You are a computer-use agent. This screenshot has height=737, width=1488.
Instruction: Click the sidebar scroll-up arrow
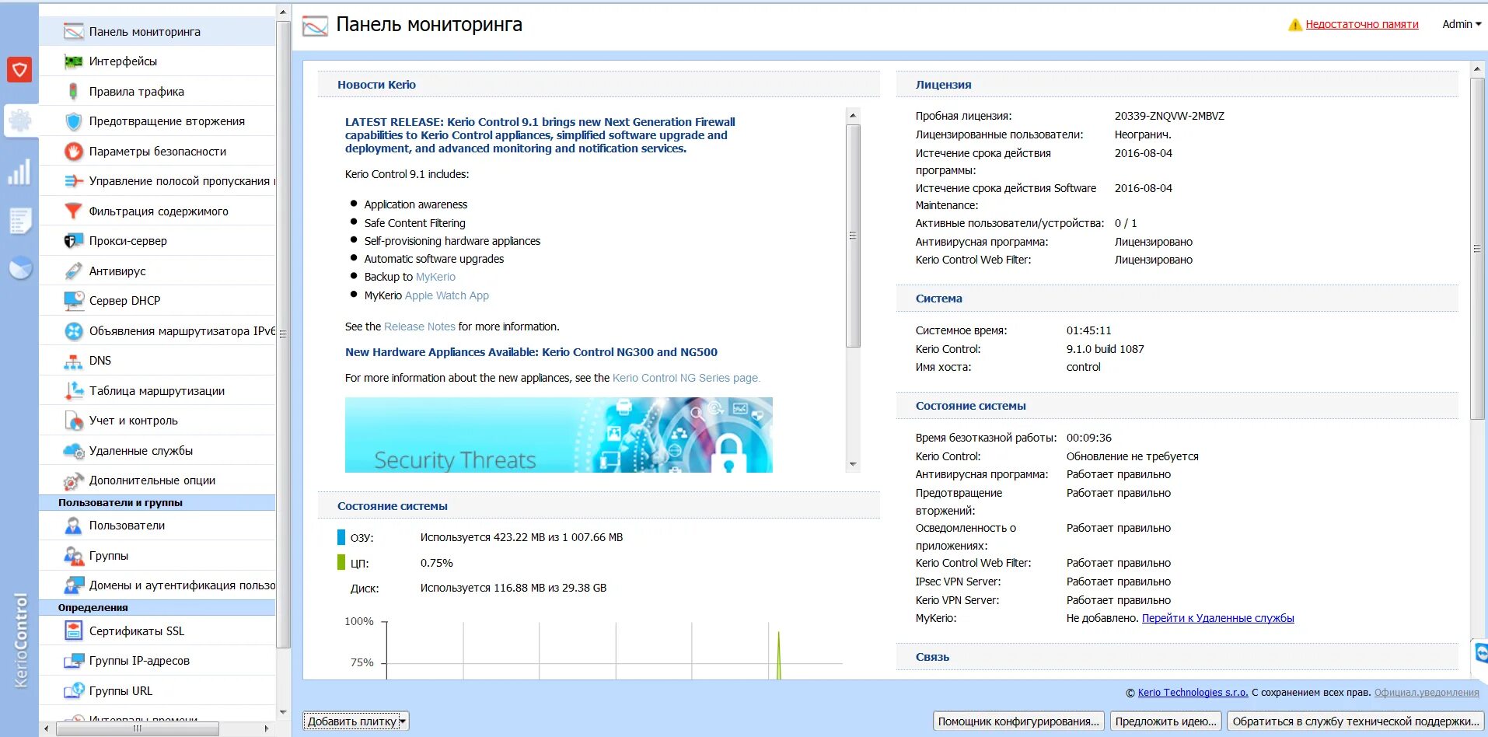283,12
